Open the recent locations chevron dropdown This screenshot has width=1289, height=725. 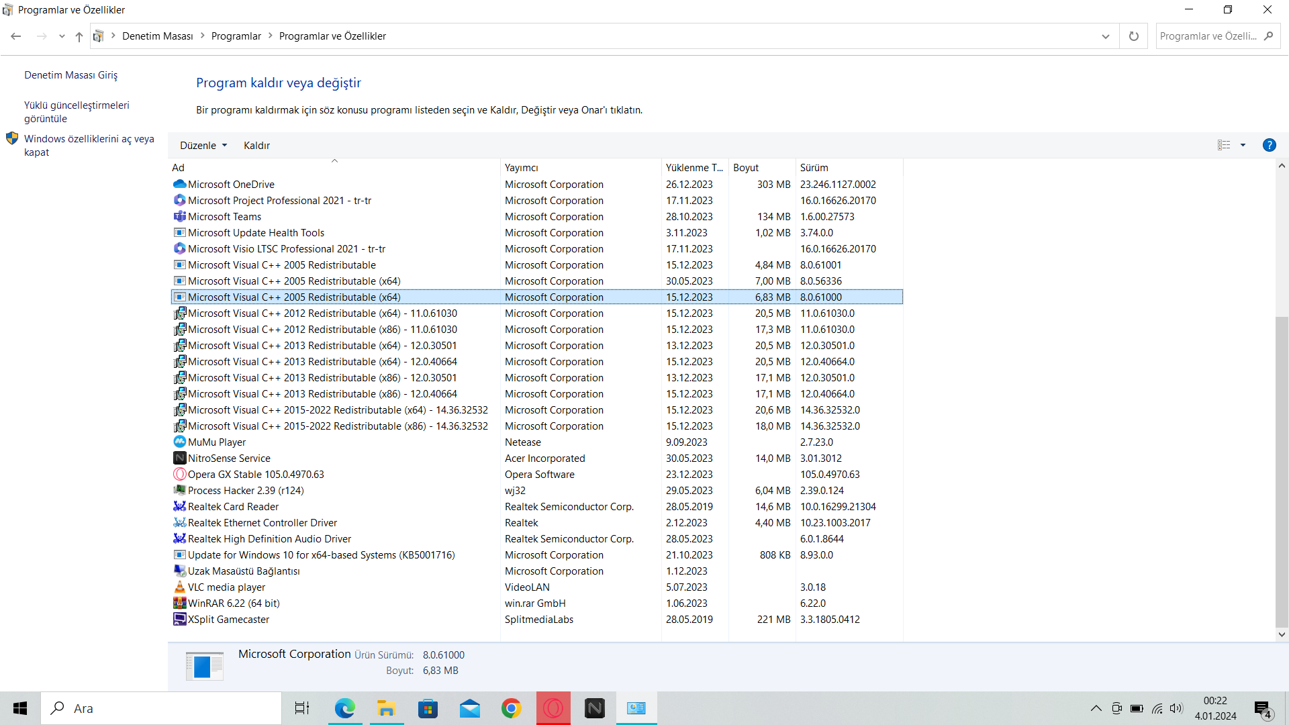[x=62, y=36]
